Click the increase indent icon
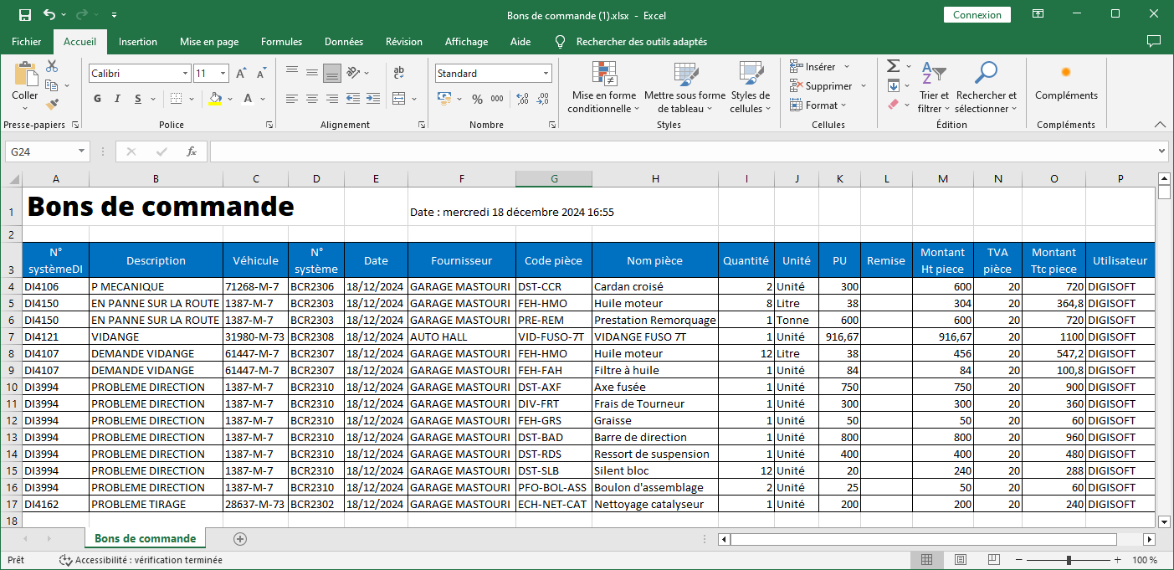 coord(373,99)
